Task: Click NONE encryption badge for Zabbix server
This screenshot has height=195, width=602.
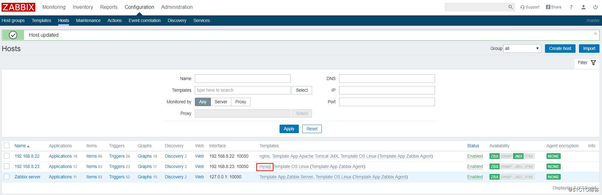Action: click(553, 177)
